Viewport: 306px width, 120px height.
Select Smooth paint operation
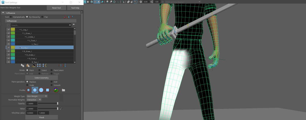51,85
